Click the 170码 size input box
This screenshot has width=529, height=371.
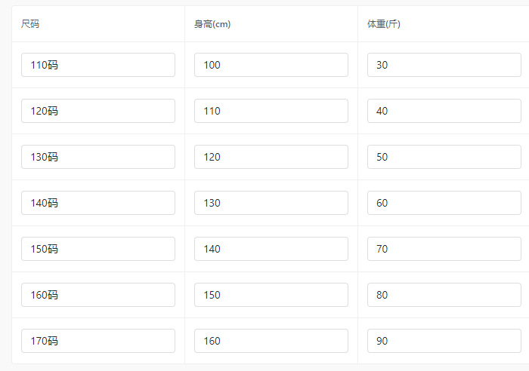(x=98, y=341)
